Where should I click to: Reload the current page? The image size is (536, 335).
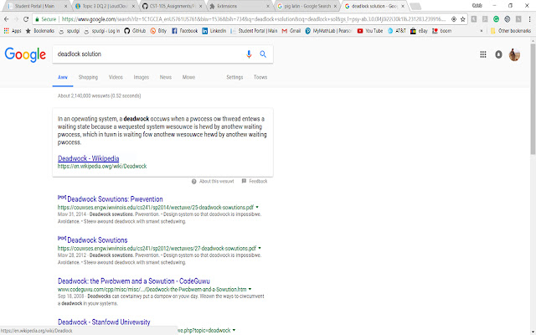[x=26, y=19]
